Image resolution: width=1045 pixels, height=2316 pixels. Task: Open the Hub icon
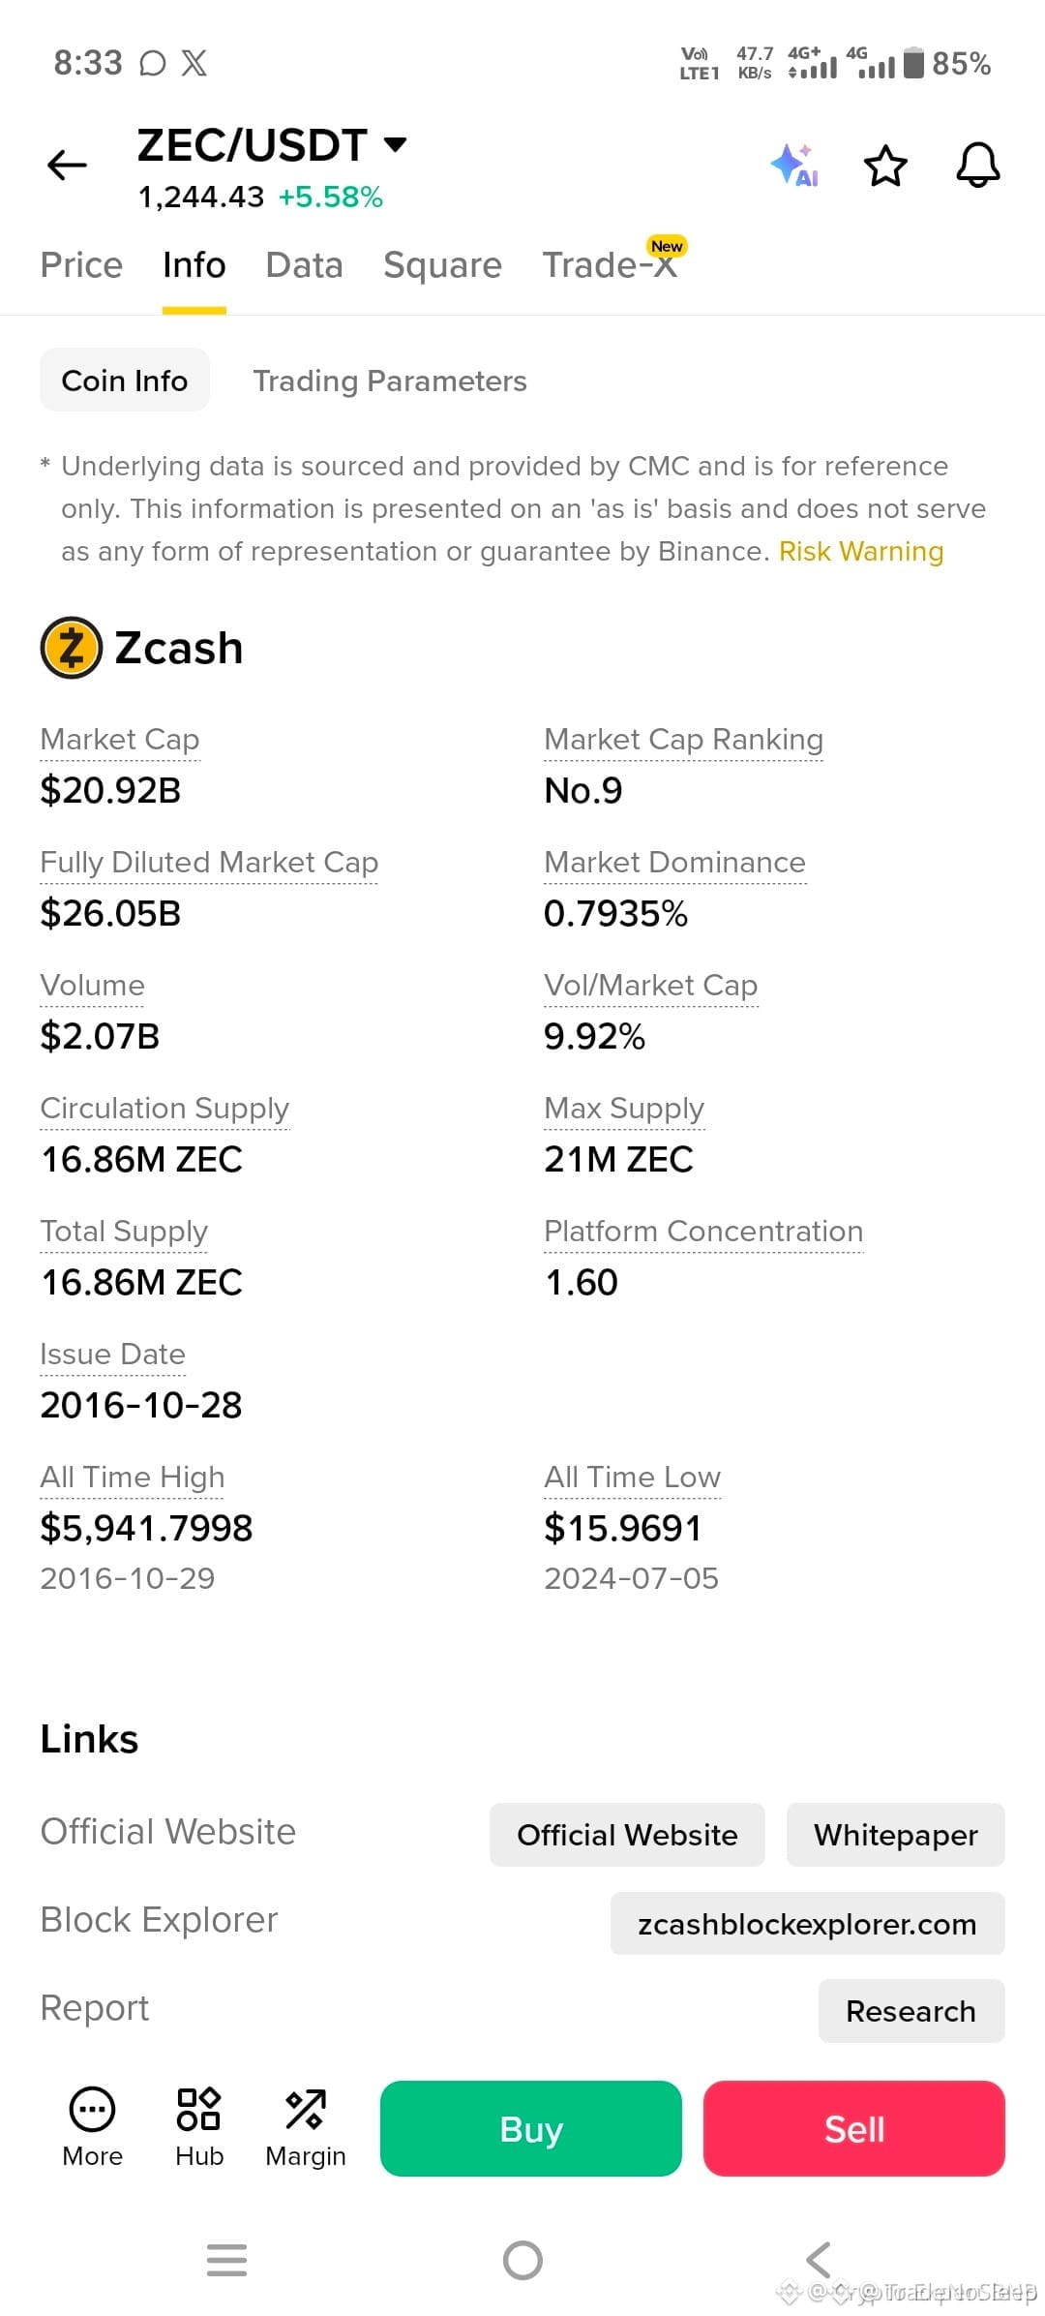(199, 2127)
